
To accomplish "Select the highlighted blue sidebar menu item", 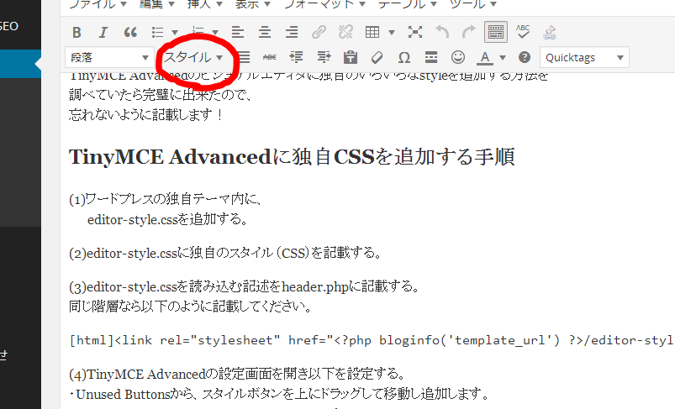I will (20, 64).
